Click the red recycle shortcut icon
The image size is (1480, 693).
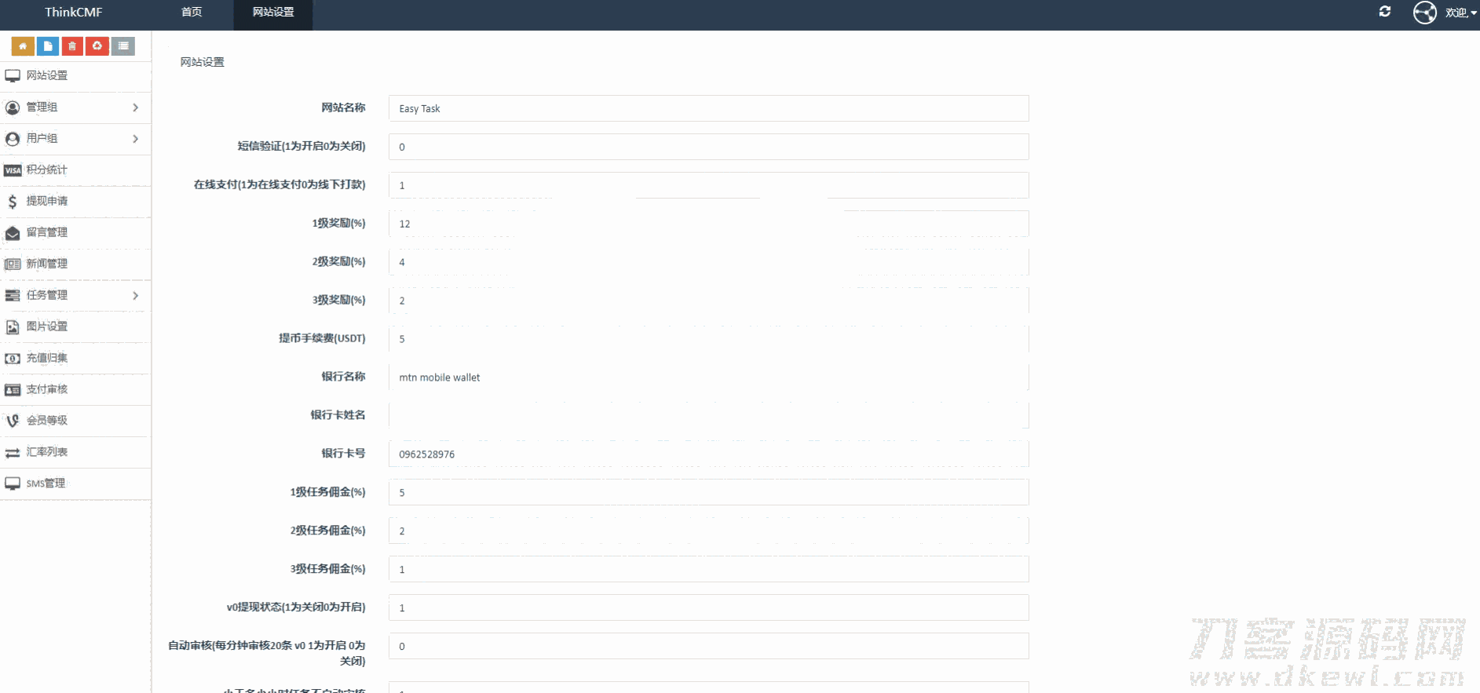tap(97, 46)
